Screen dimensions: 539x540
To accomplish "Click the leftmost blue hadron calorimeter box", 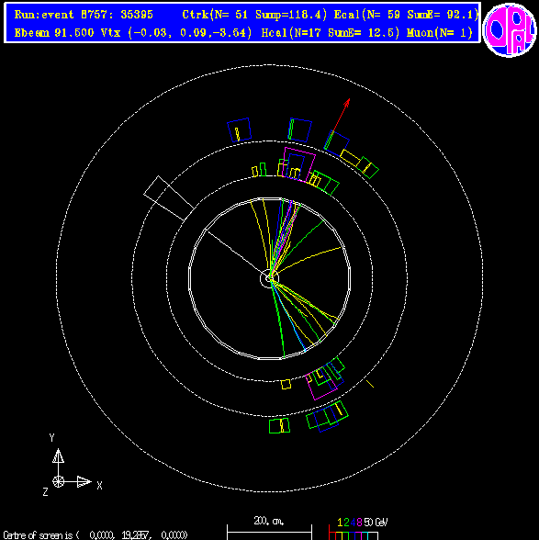I will click(x=239, y=129).
